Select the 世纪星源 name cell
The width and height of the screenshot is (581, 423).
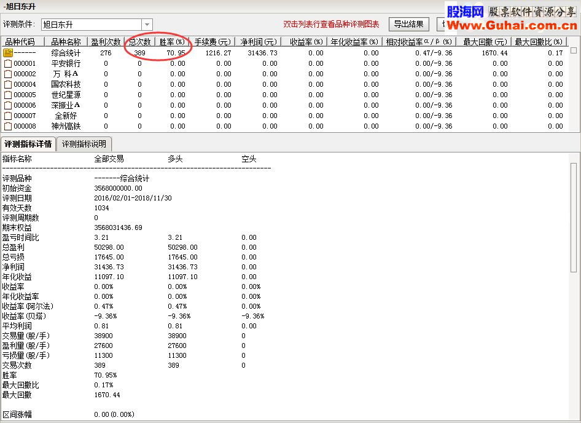(66, 95)
